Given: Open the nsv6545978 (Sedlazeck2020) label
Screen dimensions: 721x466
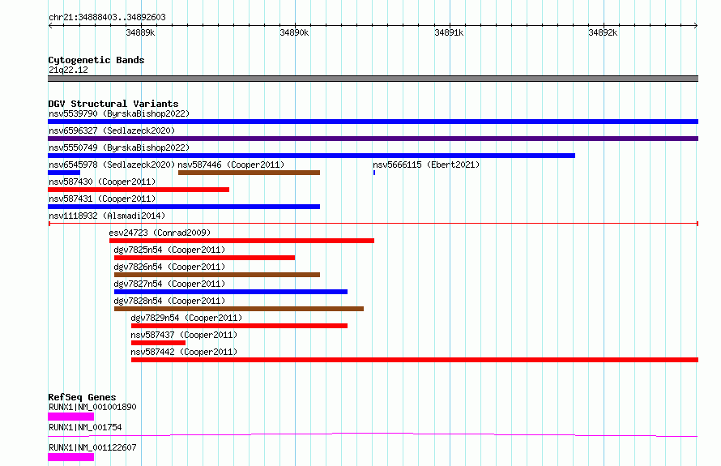Looking at the screenshot, I should click(x=112, y=165).
